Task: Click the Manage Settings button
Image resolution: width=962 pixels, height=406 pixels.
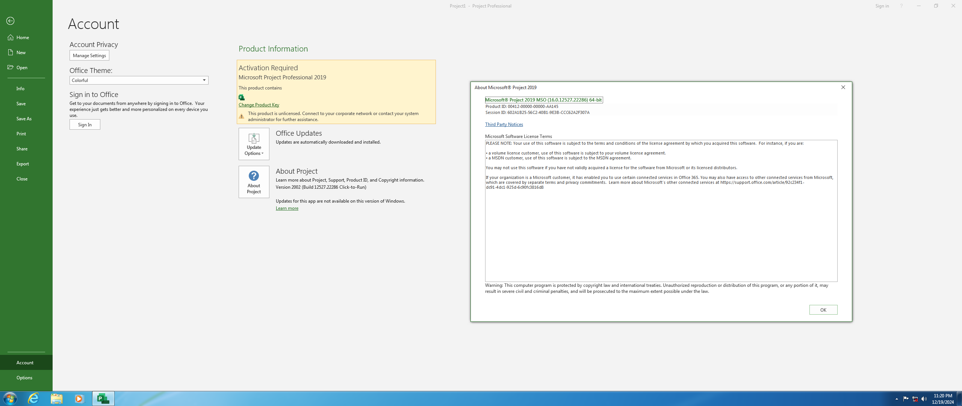Action: click(89, 55)
